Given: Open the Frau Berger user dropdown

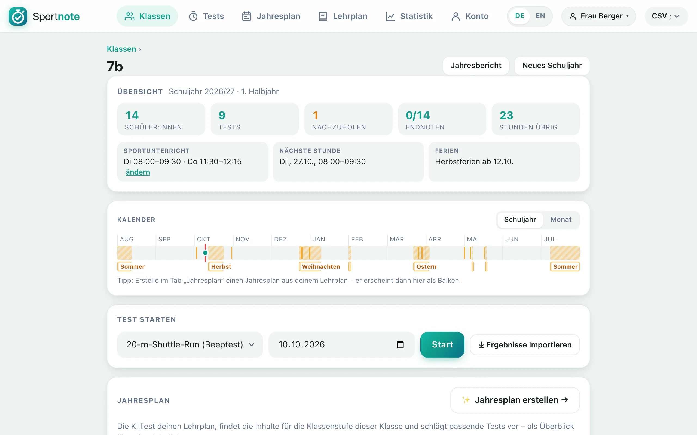Looking at the screenshot, I should [598, 16].
